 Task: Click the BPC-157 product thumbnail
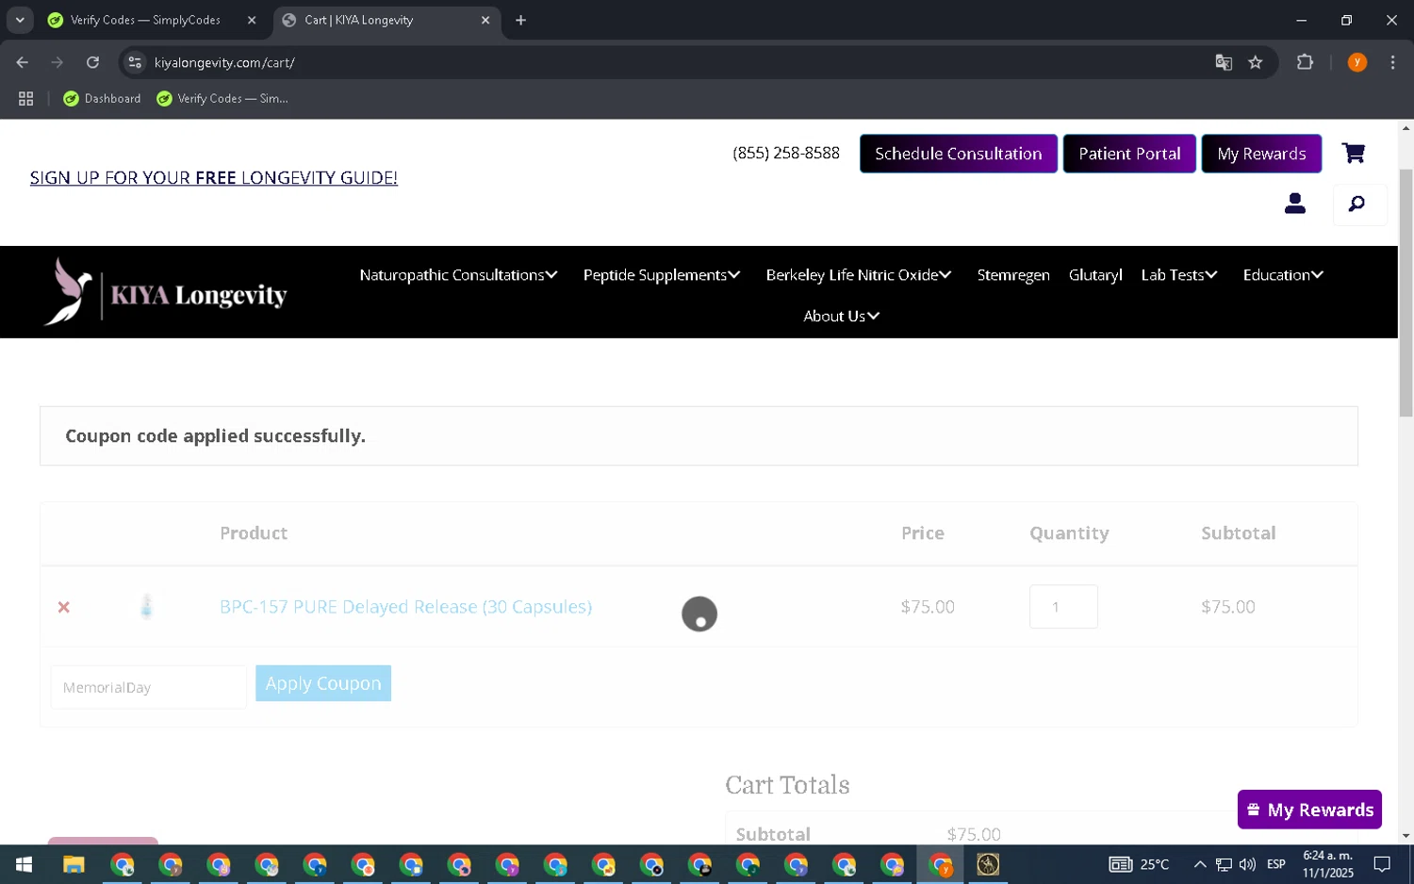(x=146, y=606)
